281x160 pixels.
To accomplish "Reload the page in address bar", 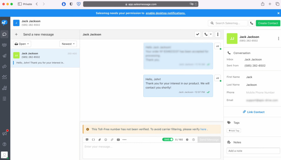I will [x=196, y=4].
